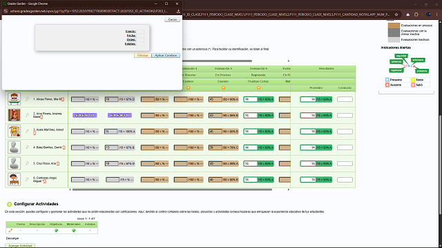Image resolution: width=442 pixels, height=248 pixels.
Task: Click the orange plus icon under Pruebas Cortas
Action: (258, 88)
